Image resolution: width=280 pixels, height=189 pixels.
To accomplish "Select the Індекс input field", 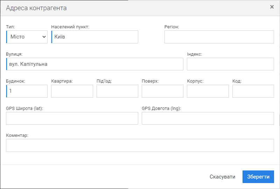I will tap(230, 64).
